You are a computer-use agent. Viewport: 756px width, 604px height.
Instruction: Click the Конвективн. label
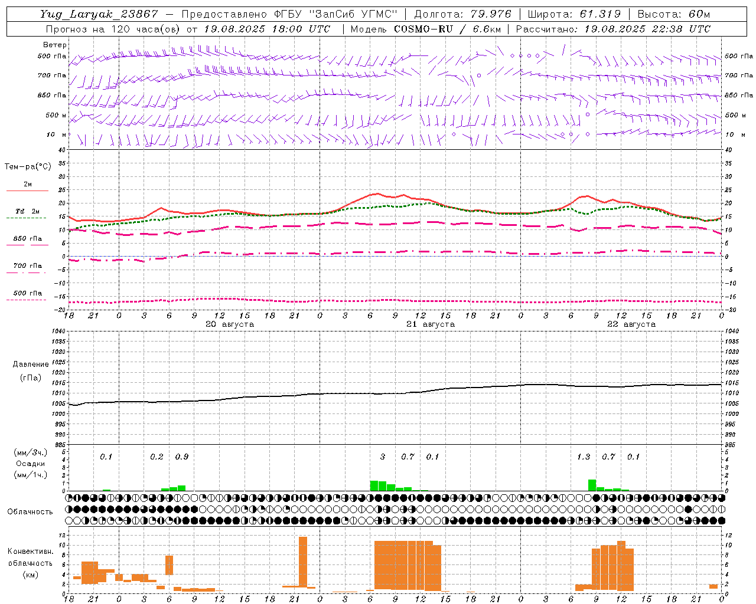(x=31, y=552)
